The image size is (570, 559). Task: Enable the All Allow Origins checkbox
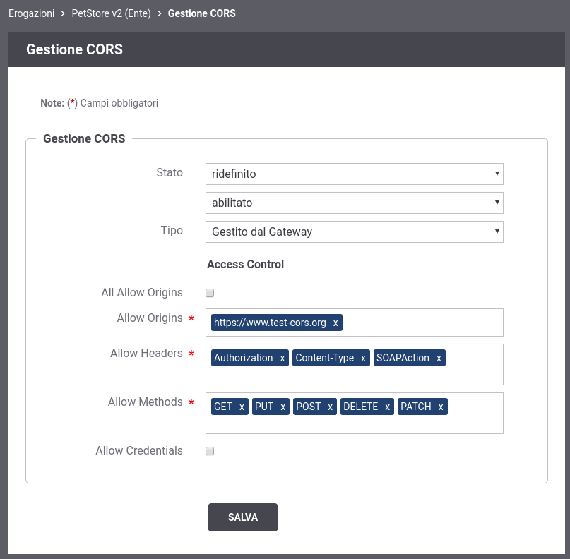[210, 293]
